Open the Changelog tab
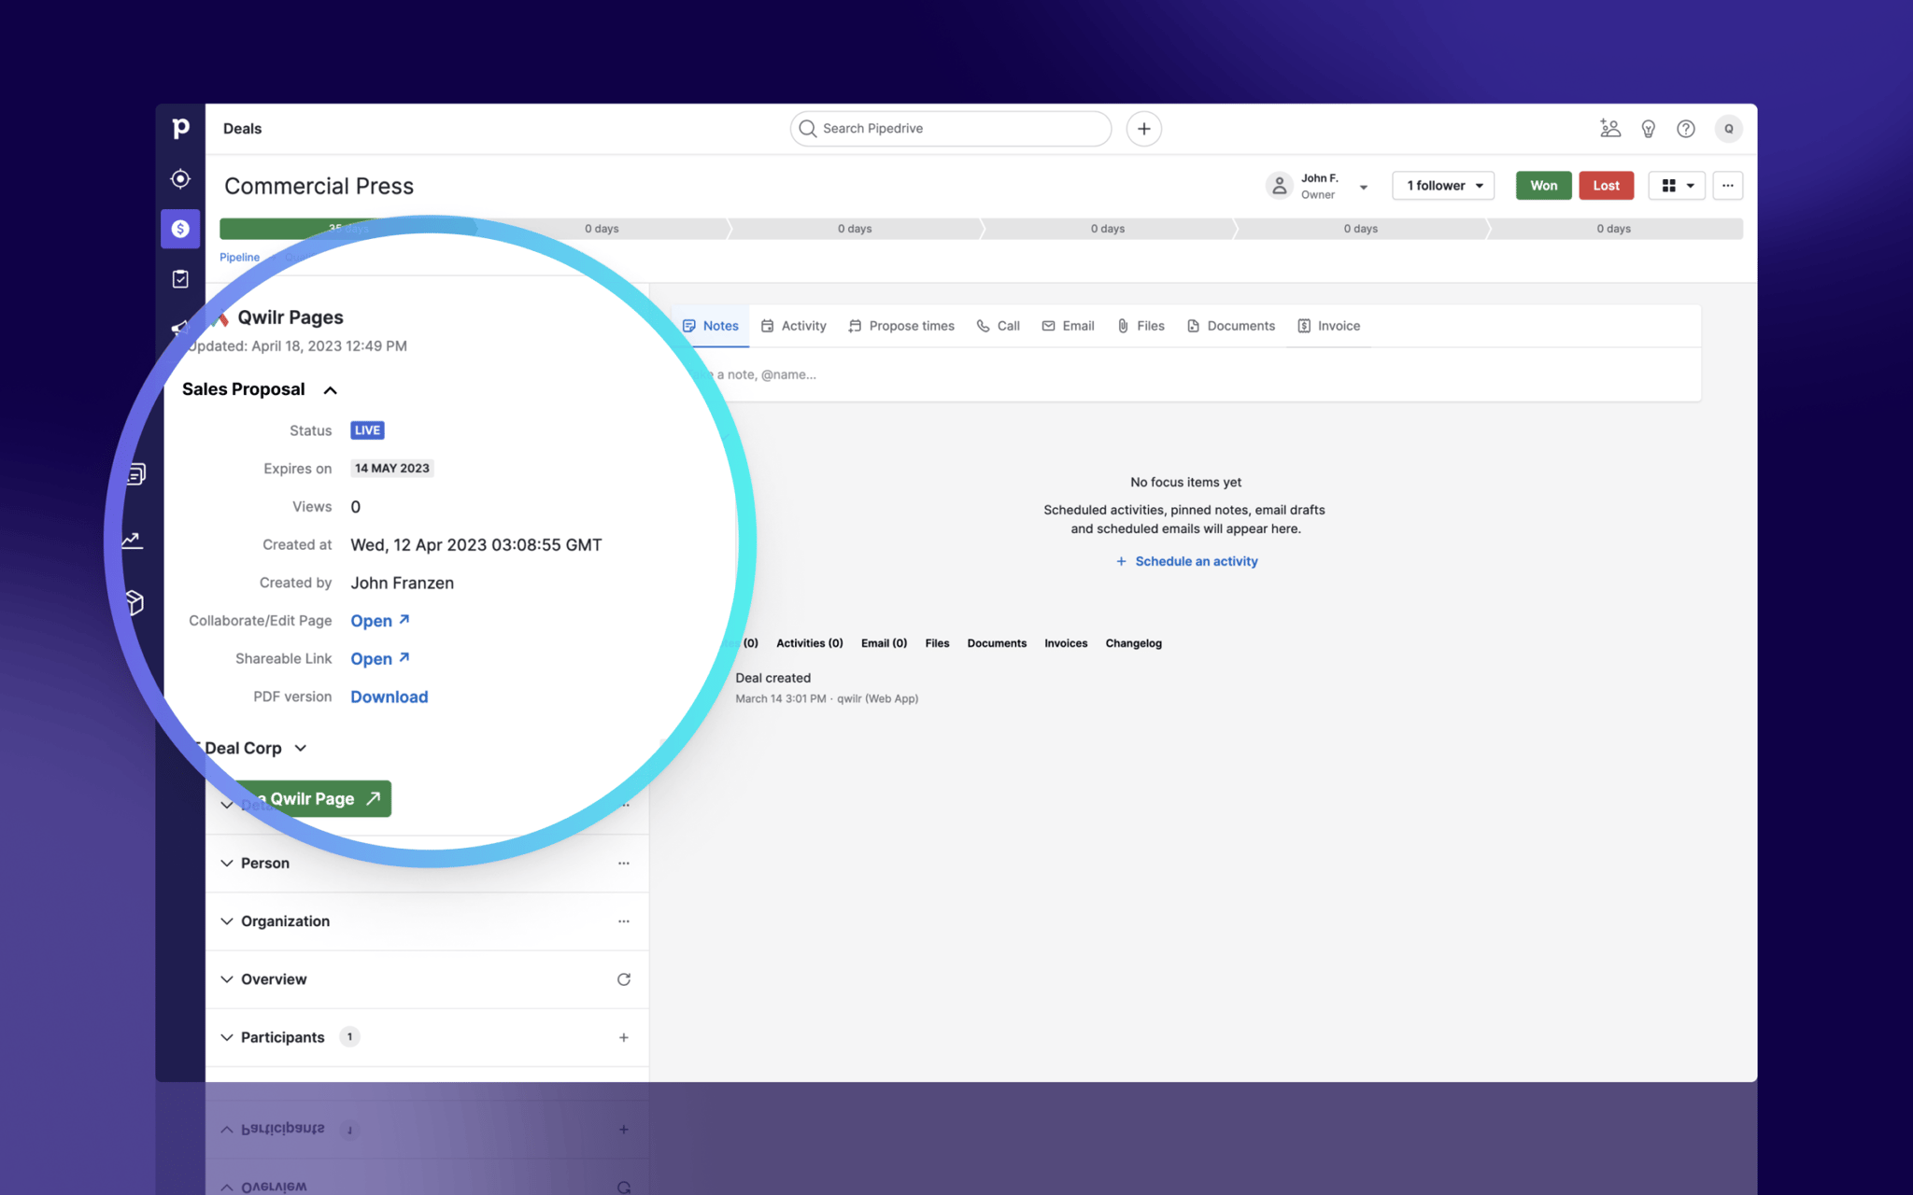The image size is (1913, 1195). click(1133, 643)
